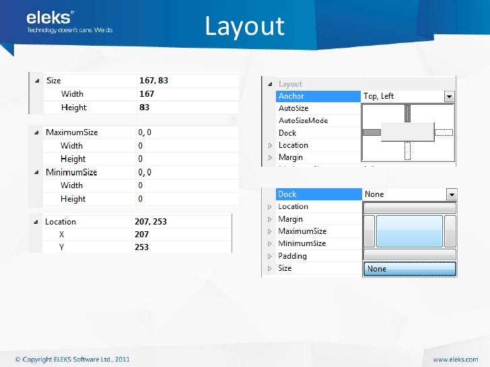Collapse the MaximumSize property group
The image size is (490, 367).
pos(36,132)
